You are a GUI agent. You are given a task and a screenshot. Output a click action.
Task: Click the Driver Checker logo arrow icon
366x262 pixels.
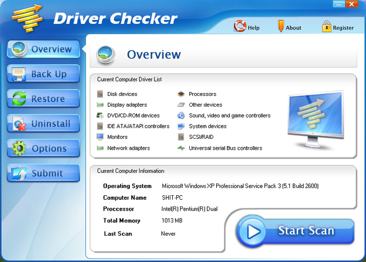pyautogui.click(x=27, y=18)
